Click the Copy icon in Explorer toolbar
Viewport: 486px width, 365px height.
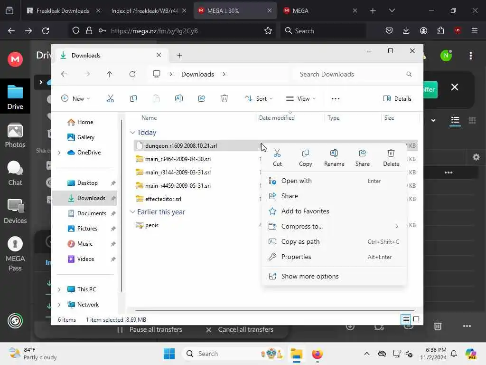click(133, 99)
